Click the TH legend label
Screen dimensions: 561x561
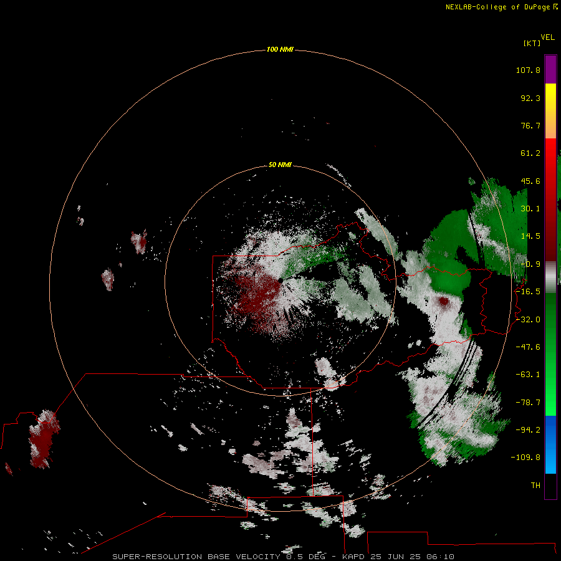pos(535,486)
